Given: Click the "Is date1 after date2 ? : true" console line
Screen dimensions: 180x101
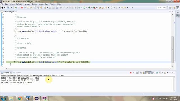Looking at the screenshot, I should (16, 83).
